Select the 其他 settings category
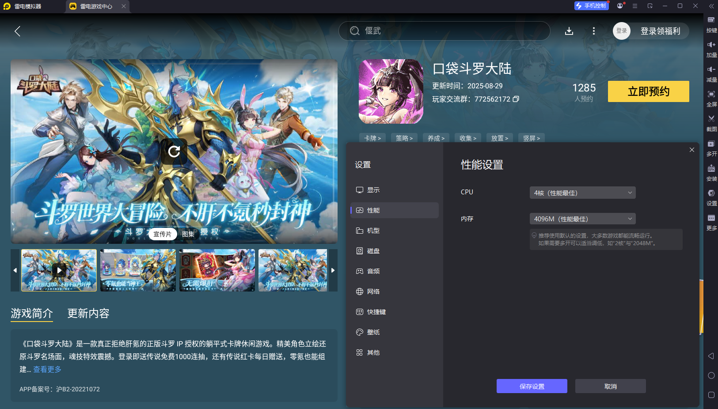718x409 pixels. coord(395,352)
